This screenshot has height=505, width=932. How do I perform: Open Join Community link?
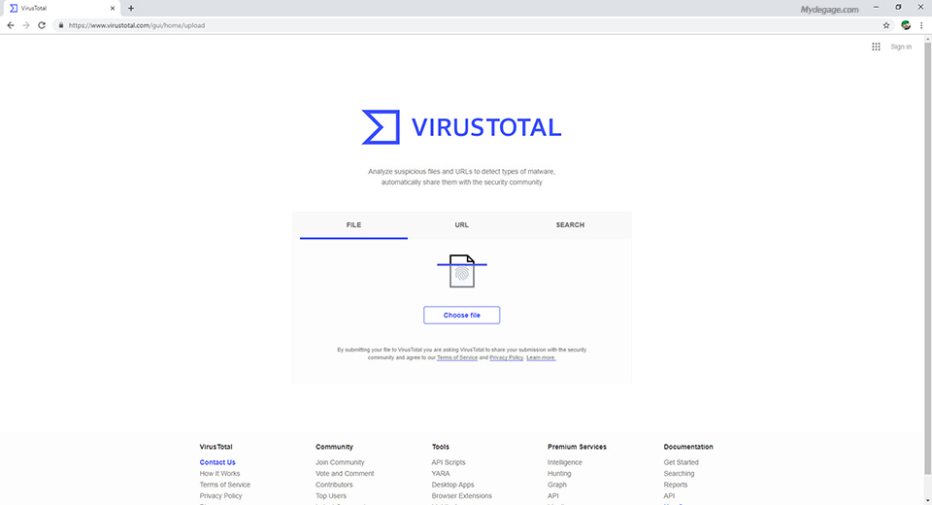coord(340,462)
